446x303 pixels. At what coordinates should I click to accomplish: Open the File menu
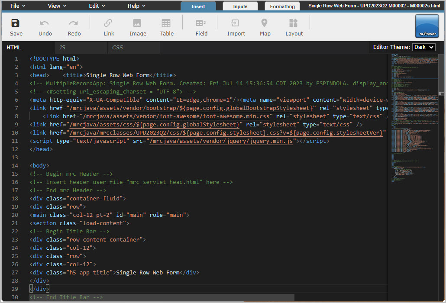(18, 6)
